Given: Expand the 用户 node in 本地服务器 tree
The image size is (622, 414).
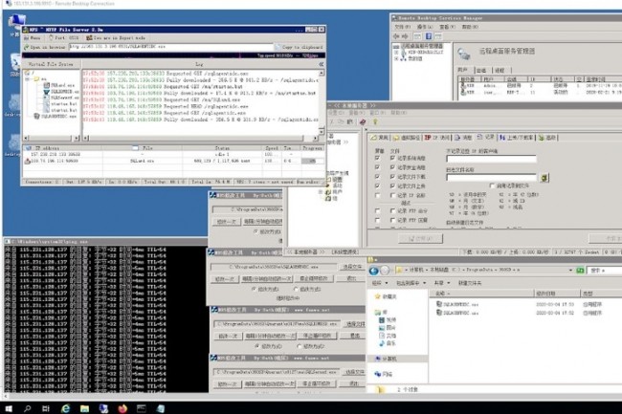Looking at the screenshot, I should coord(321,192).
